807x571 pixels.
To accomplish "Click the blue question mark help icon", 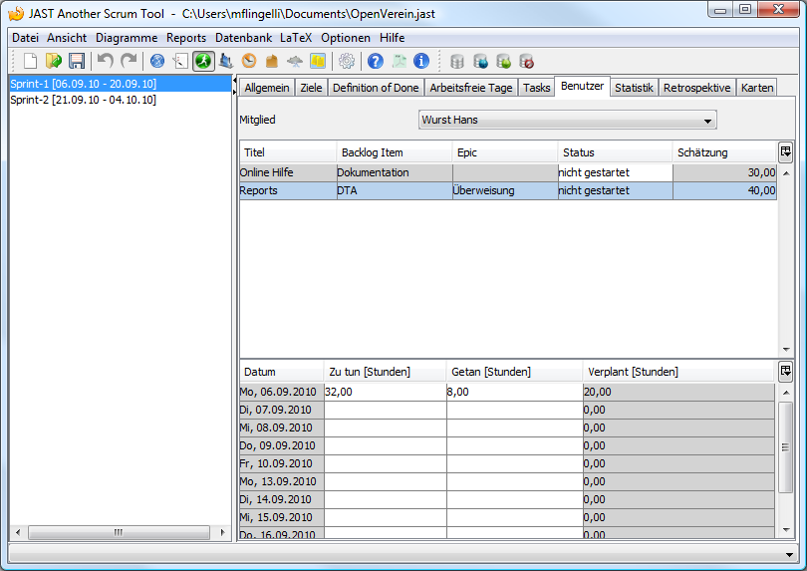I will point(376,61).
